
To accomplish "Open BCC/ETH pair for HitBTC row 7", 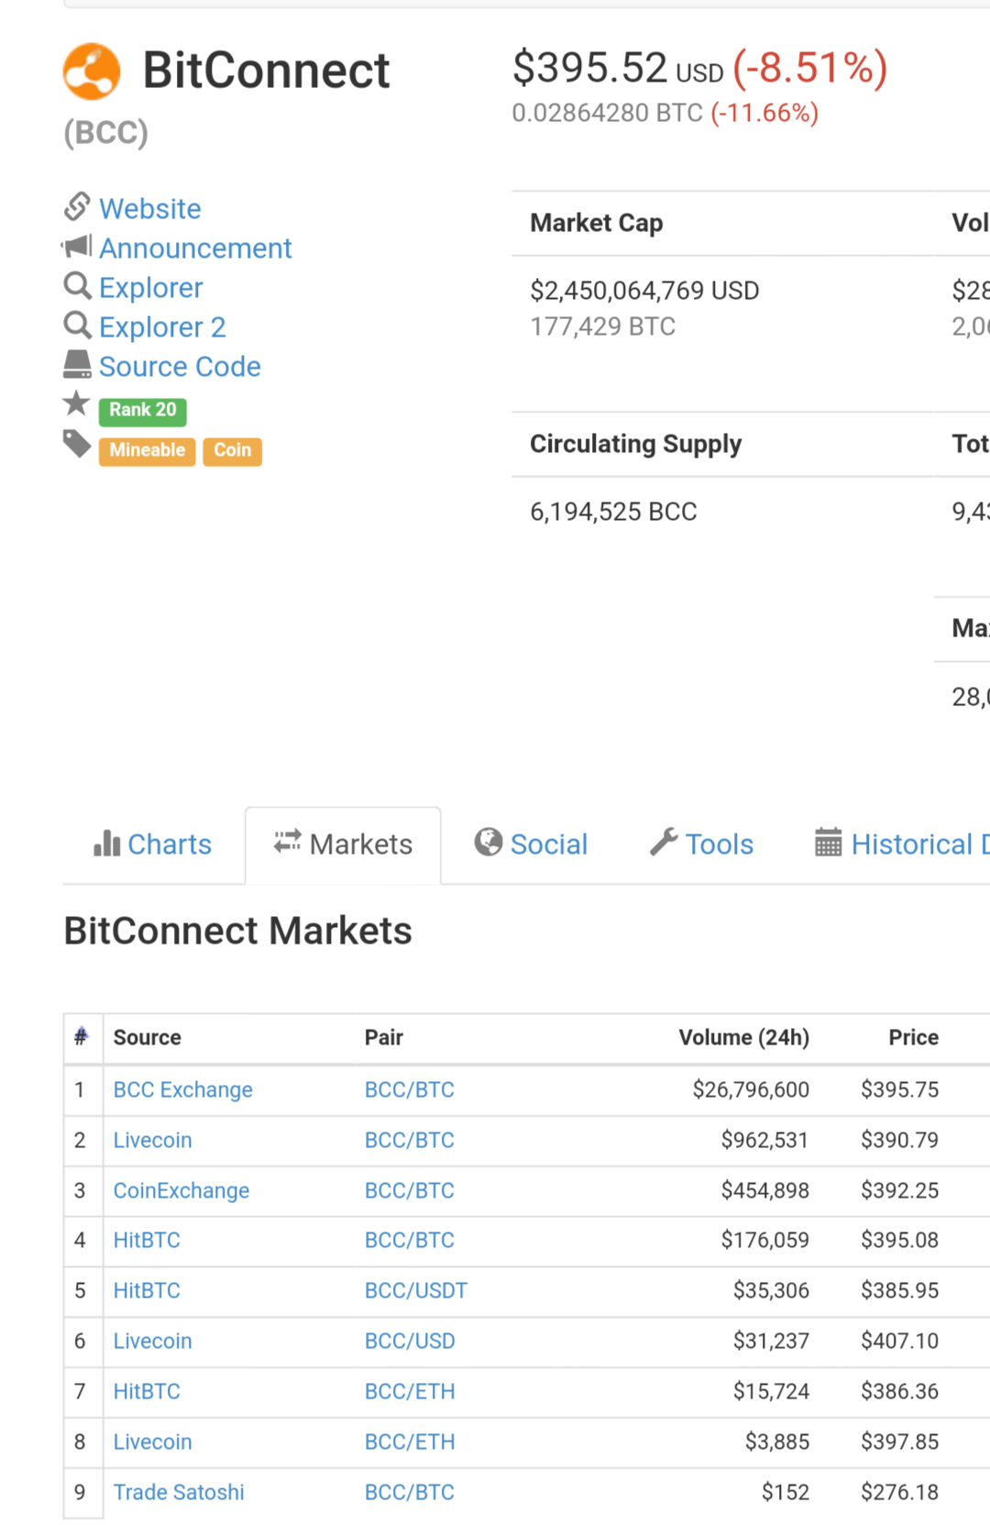I will coord(410,1391).
